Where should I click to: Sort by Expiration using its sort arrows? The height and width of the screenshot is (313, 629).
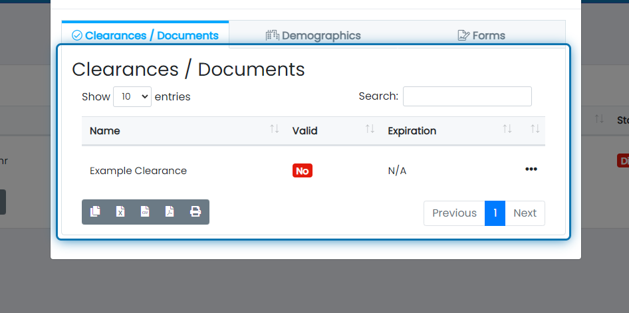(x=507, y=130)
